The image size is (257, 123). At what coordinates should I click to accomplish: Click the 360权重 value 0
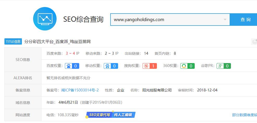[191, 66]
